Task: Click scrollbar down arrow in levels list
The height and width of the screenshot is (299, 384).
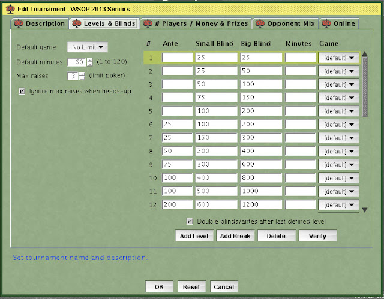Action: (x=365, y=210)
